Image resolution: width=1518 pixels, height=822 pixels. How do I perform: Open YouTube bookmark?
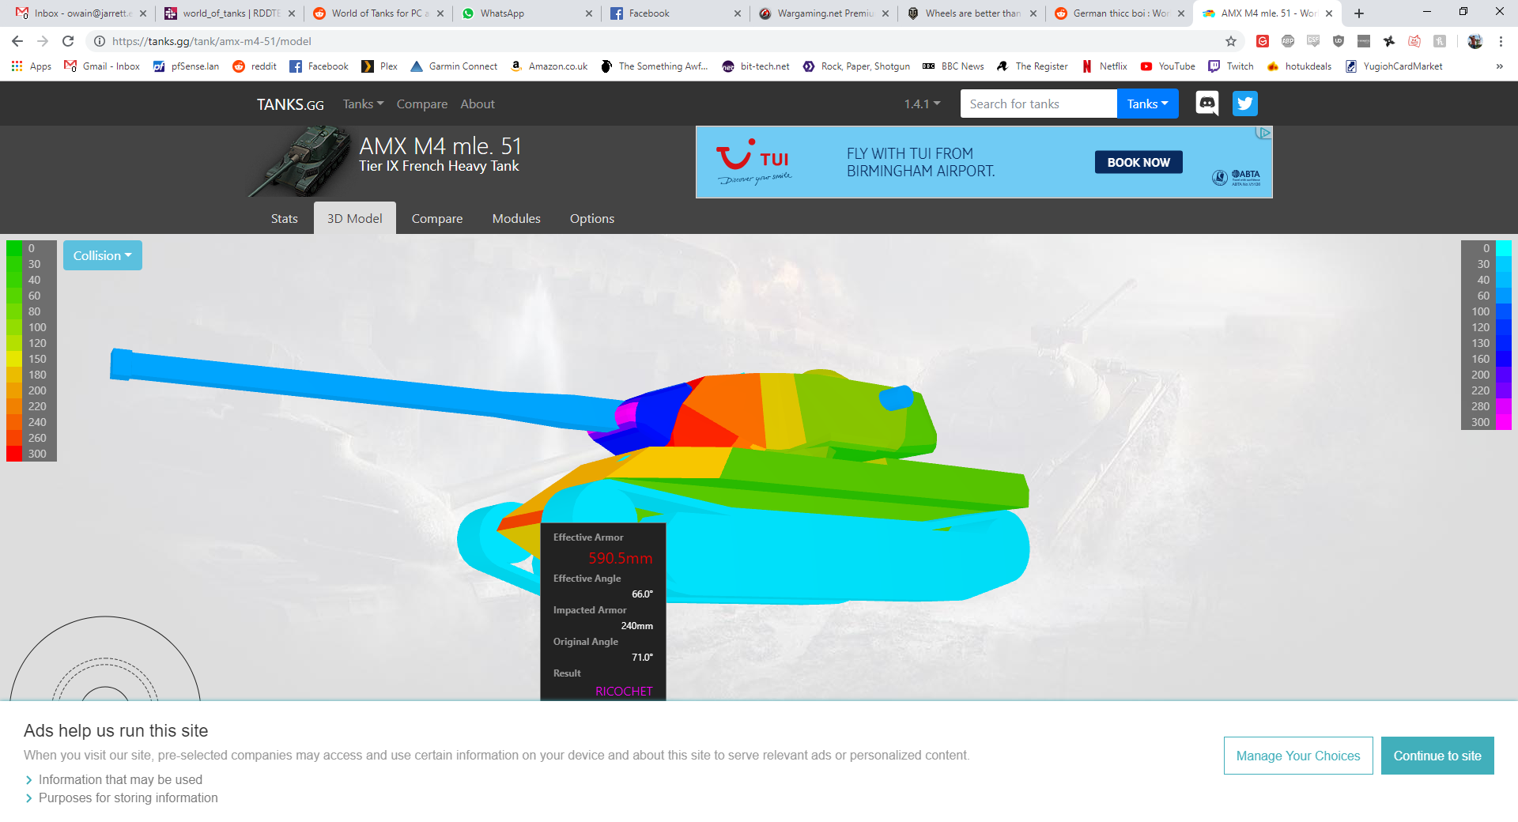point(1168,66)
